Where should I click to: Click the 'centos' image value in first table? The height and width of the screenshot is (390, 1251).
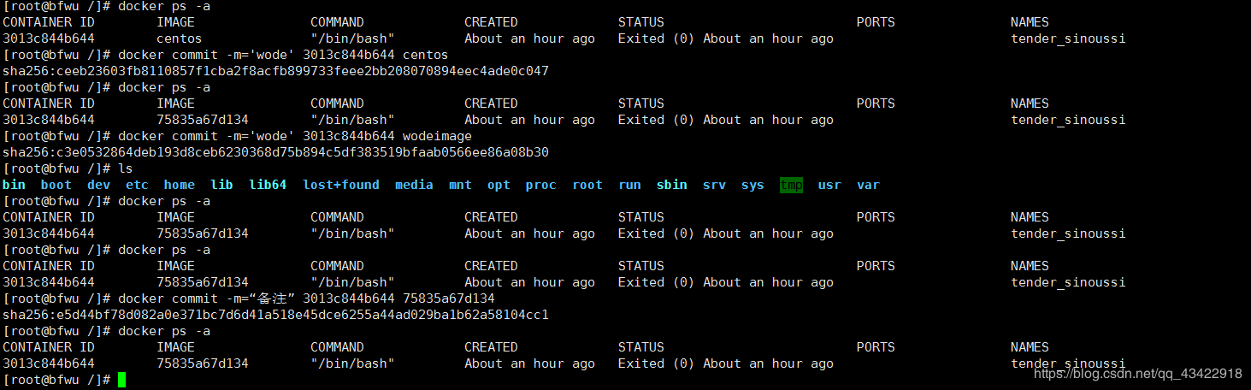pyautogui.click(x=180, y=38)
